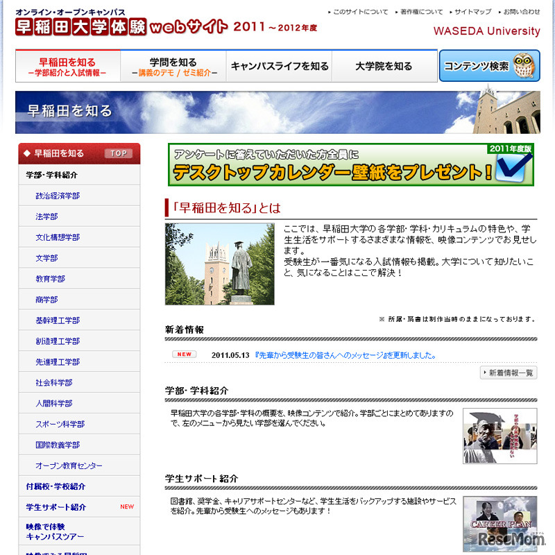The image size is (555, 555).
Task: Expand the 学部・学科紹介 sidebar section
Action: pos(52,173)
